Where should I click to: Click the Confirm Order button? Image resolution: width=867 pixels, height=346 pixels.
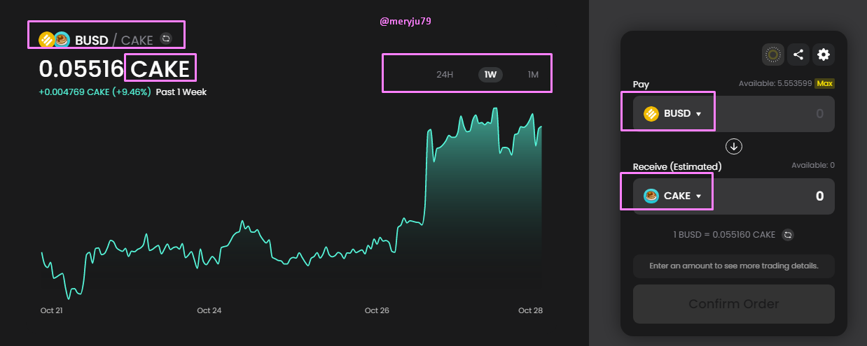[733, 304]
